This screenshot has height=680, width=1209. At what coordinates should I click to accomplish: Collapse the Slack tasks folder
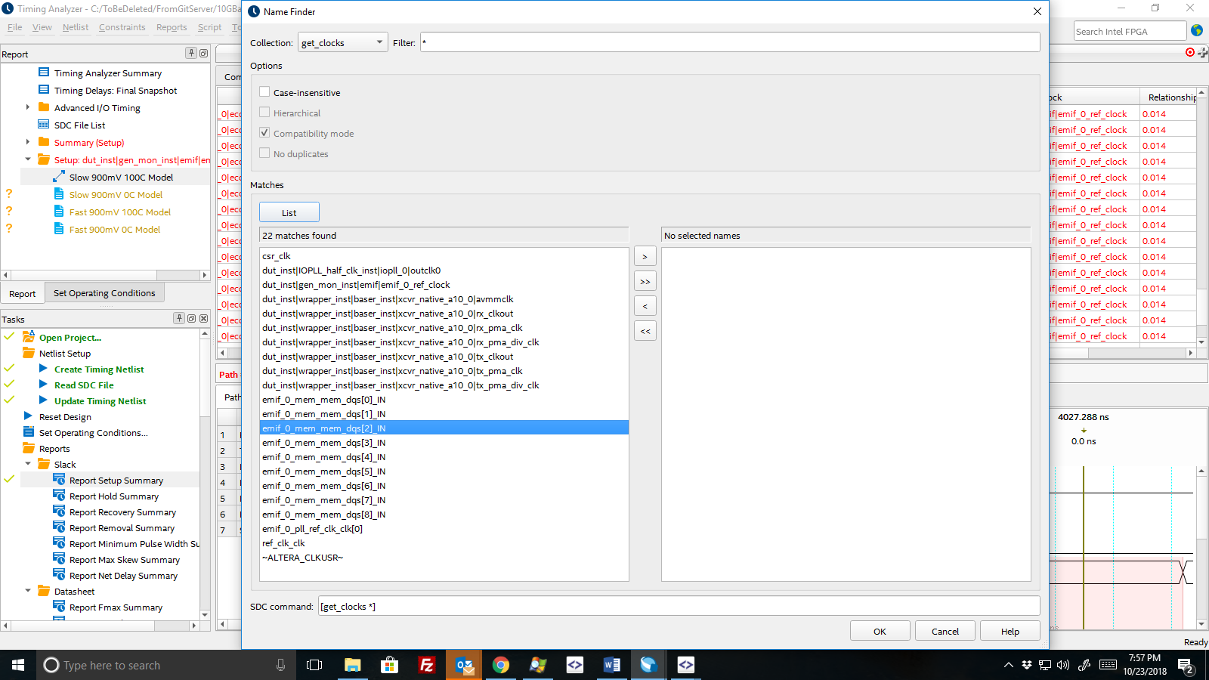pos(28,464)
